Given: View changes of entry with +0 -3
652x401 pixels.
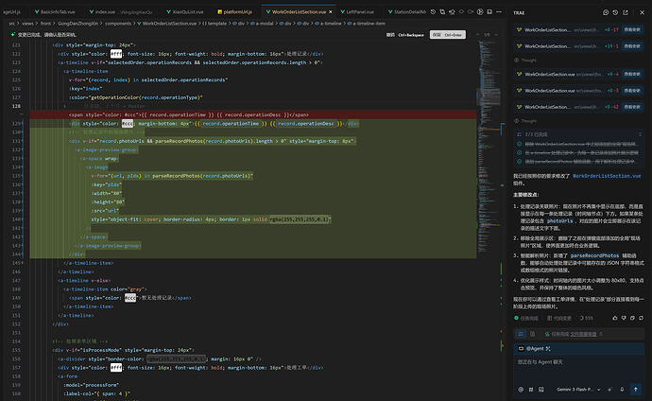Looking at the screenshot, I should tap(632, 90).
